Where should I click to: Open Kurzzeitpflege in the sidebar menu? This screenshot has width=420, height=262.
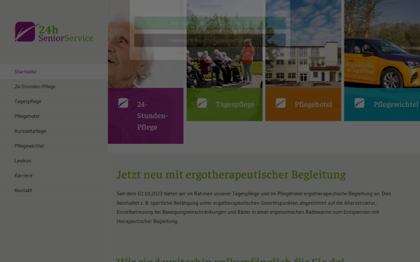click(54, 131)
